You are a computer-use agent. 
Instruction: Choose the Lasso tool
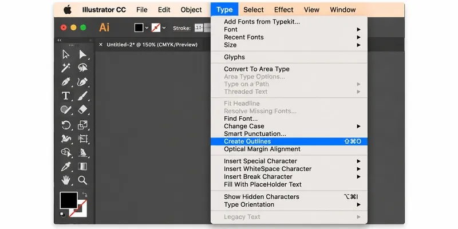pos(82,68)
